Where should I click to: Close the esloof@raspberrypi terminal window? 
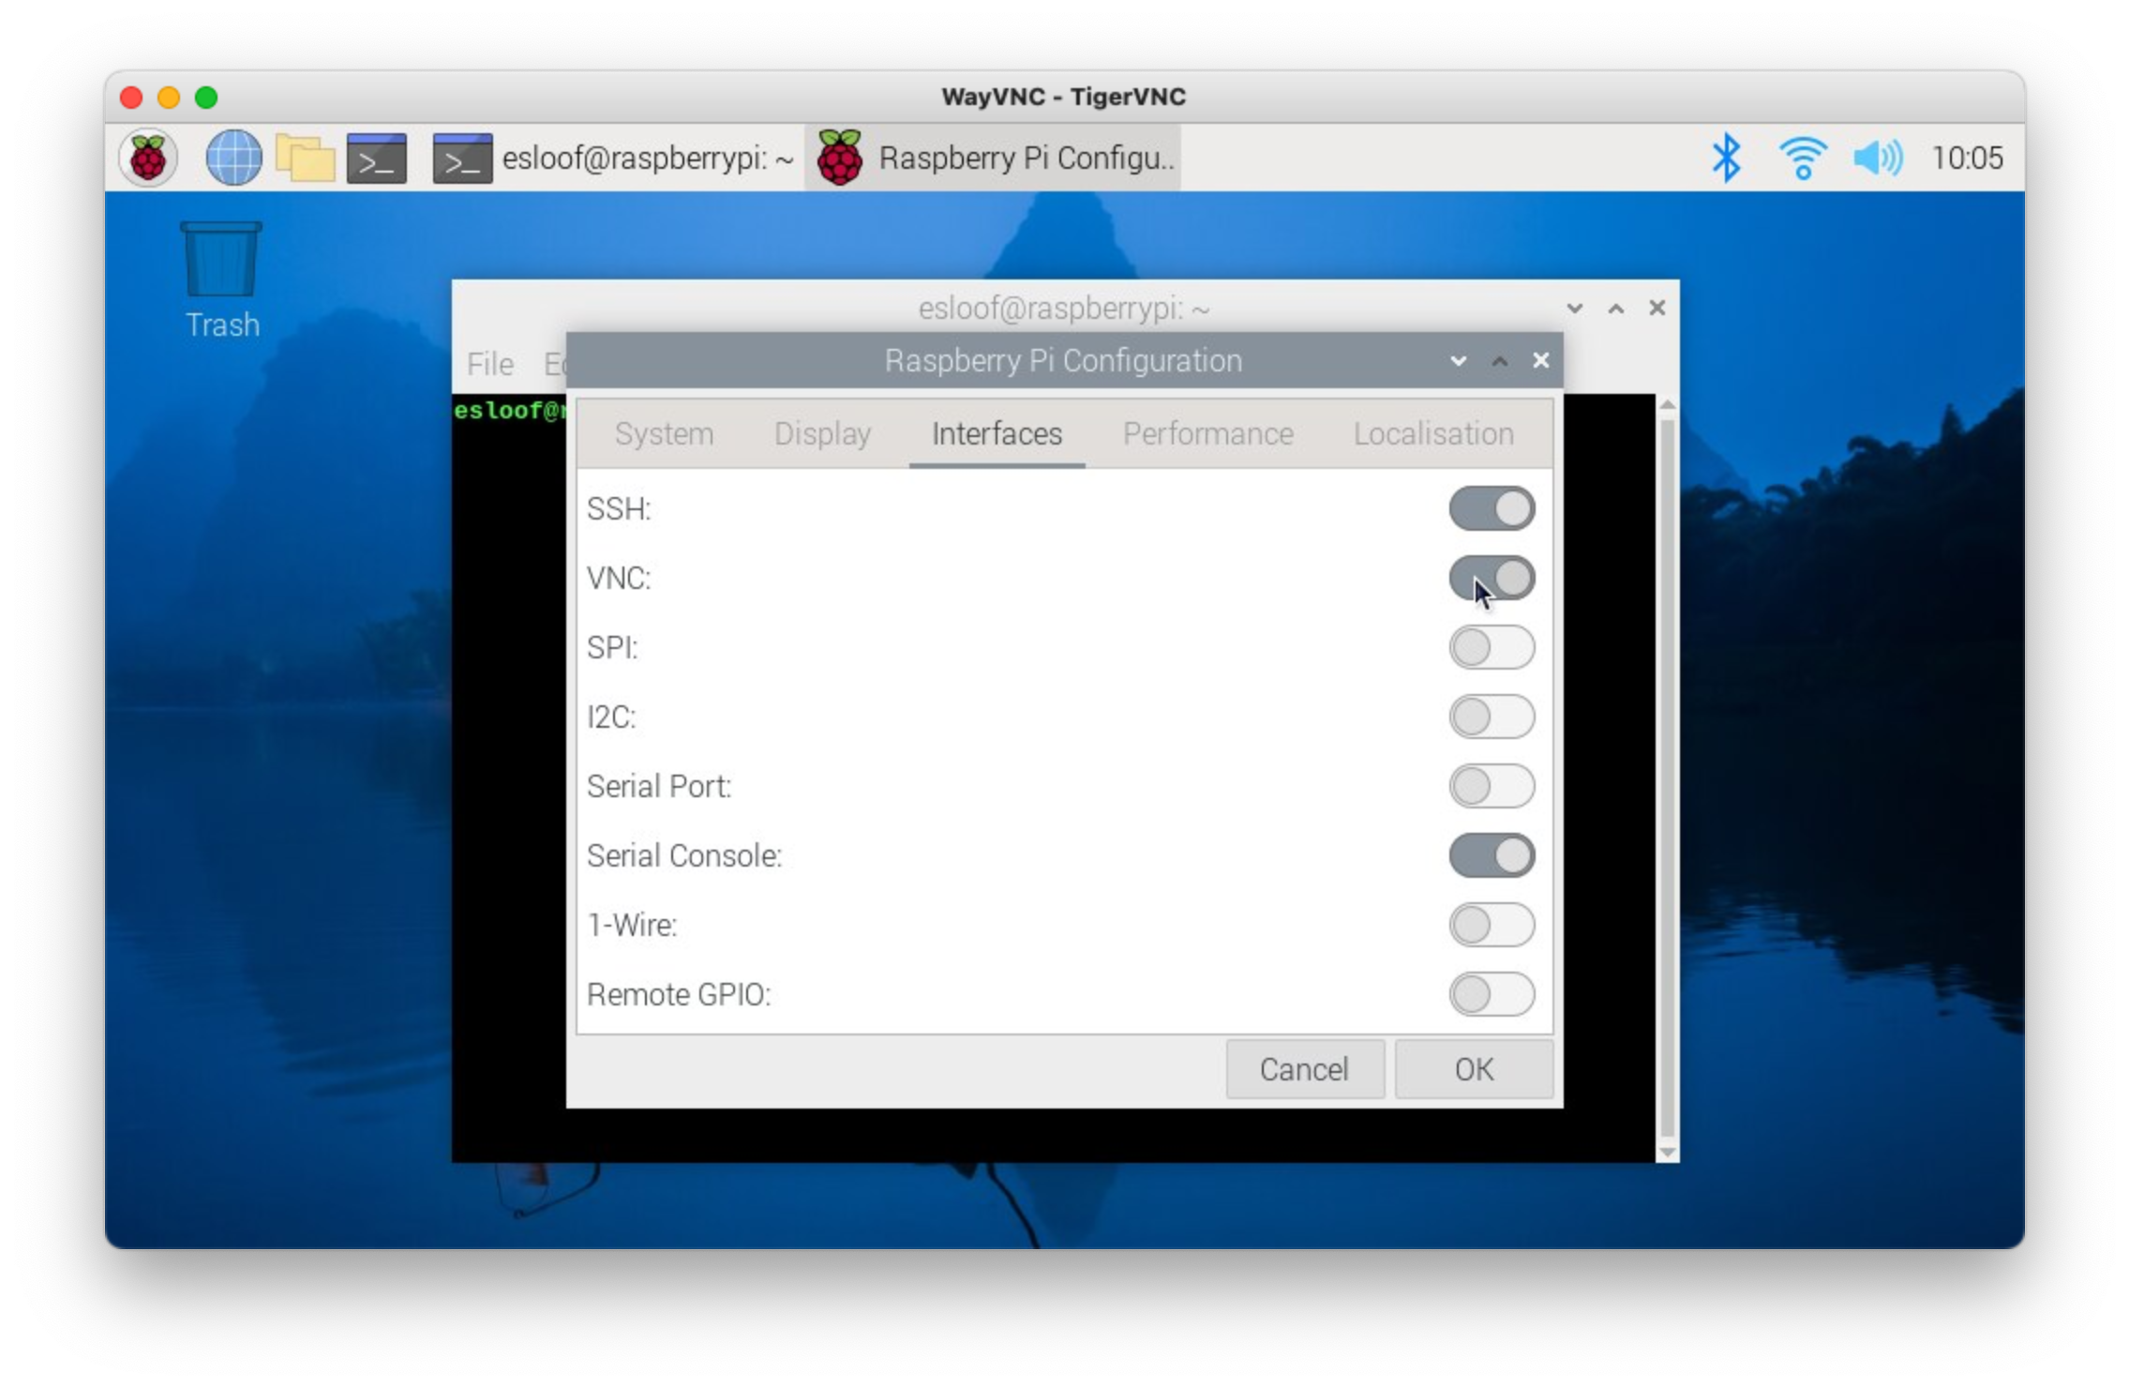pyautogui.click(x=1657, y=309)
